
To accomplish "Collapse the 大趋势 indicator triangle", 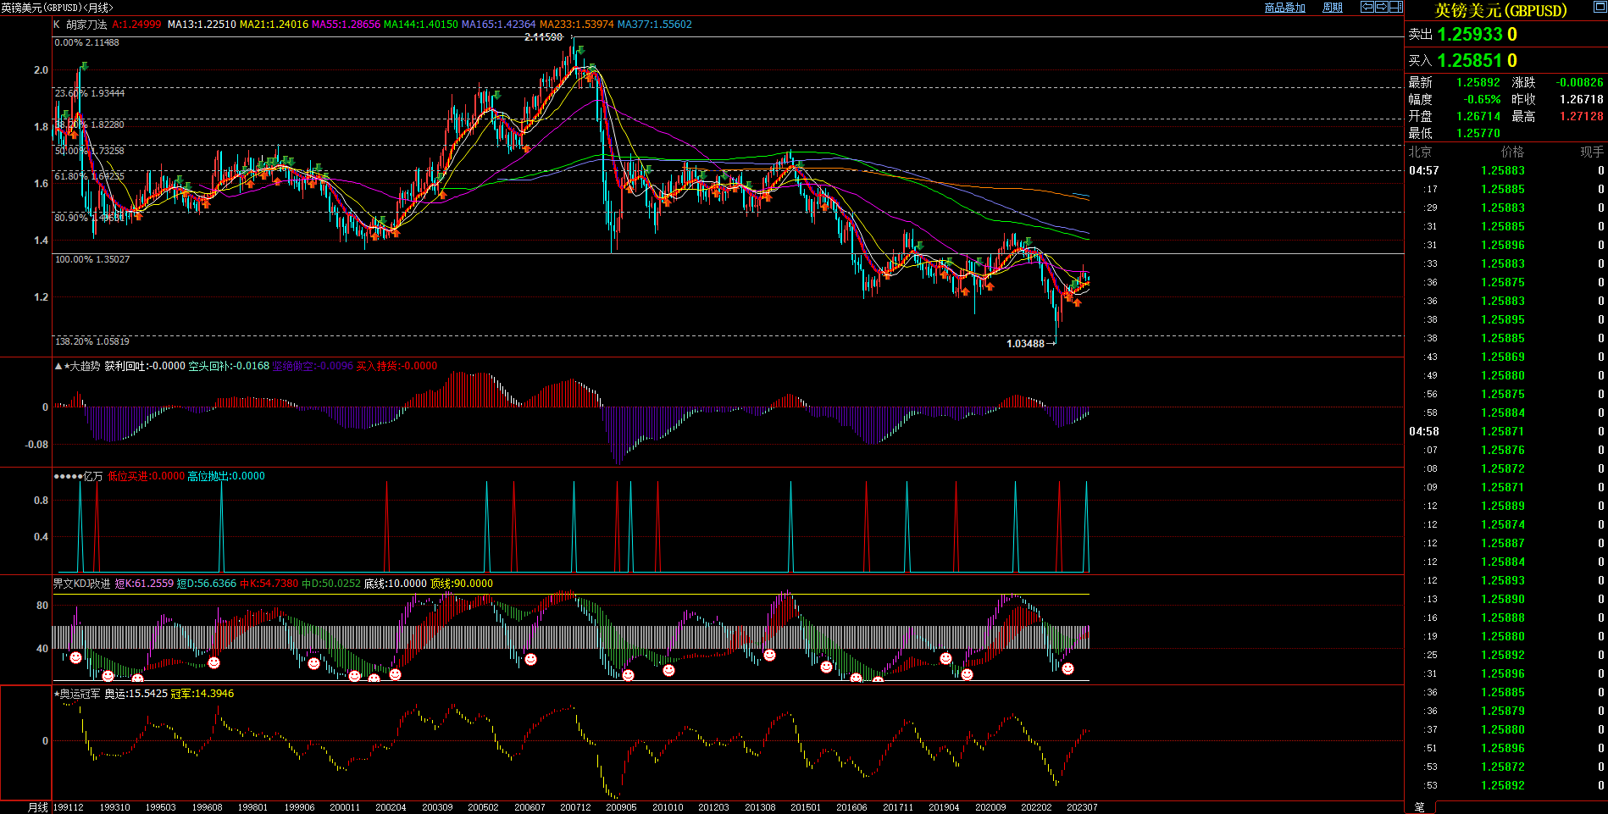I will click(58, 366).
